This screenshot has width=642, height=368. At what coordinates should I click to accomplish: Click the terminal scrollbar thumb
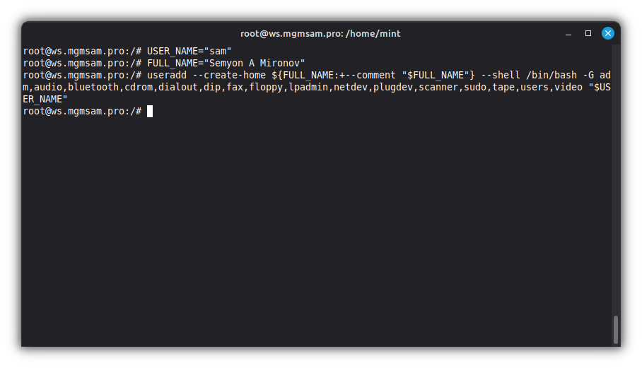tap(616, 329)
